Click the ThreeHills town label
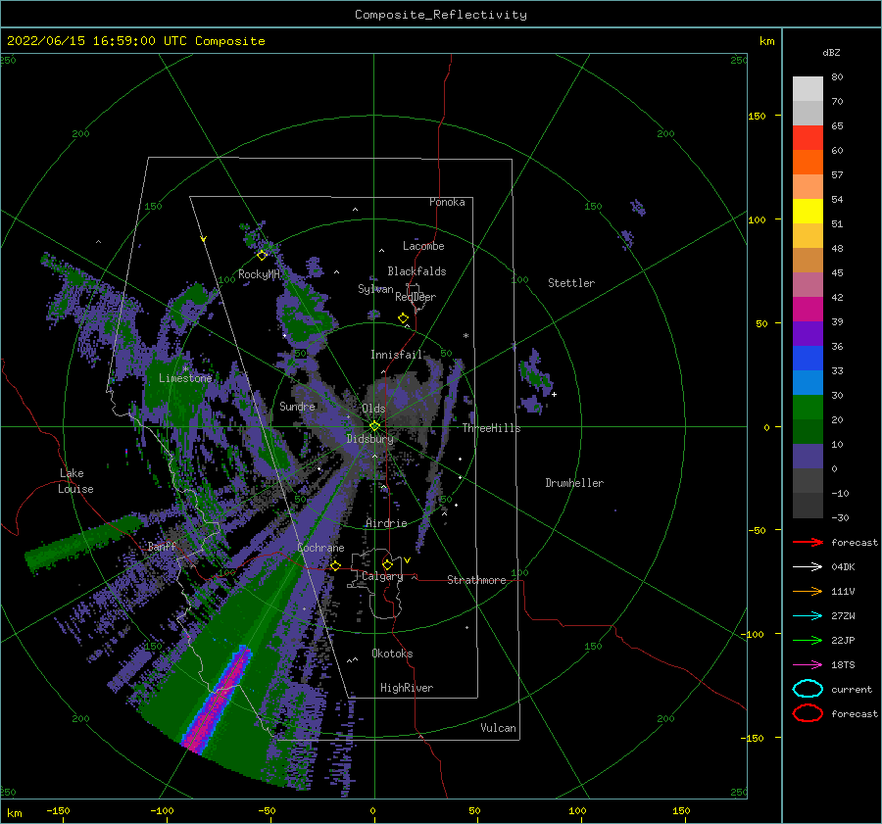Image resolution: width=882 pixels, height=824 pixels. 491,428
